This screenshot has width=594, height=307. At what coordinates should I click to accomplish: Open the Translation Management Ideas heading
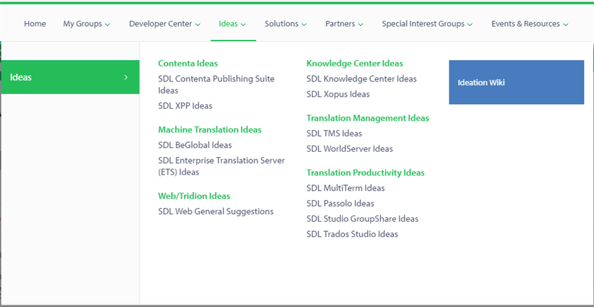(368, 118)
